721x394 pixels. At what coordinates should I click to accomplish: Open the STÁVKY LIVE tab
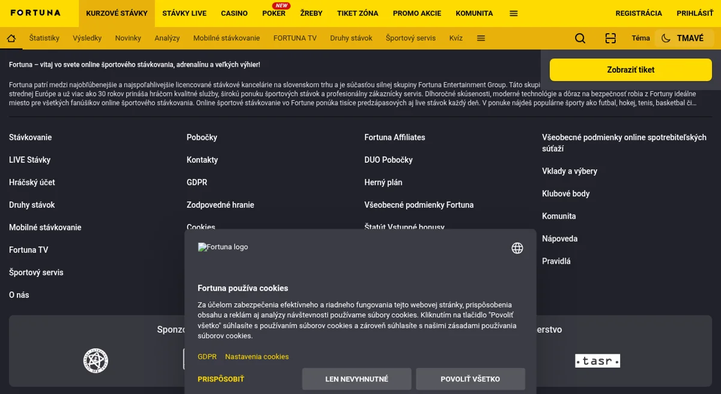pyautogui.click(x=184, y=13)
